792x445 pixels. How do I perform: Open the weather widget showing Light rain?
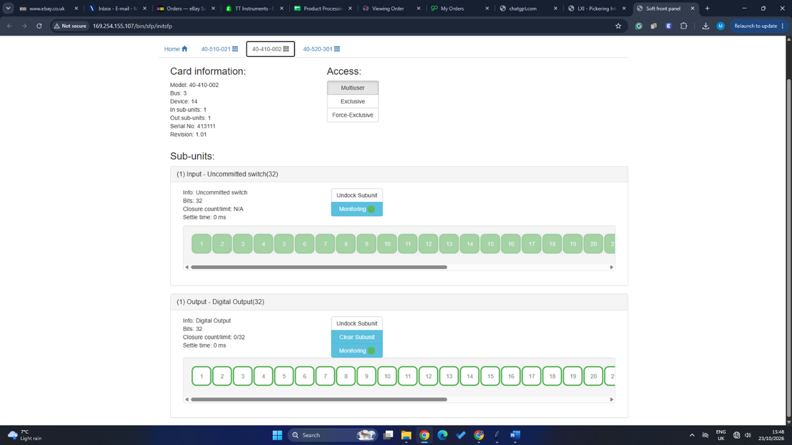pos(25,435)
